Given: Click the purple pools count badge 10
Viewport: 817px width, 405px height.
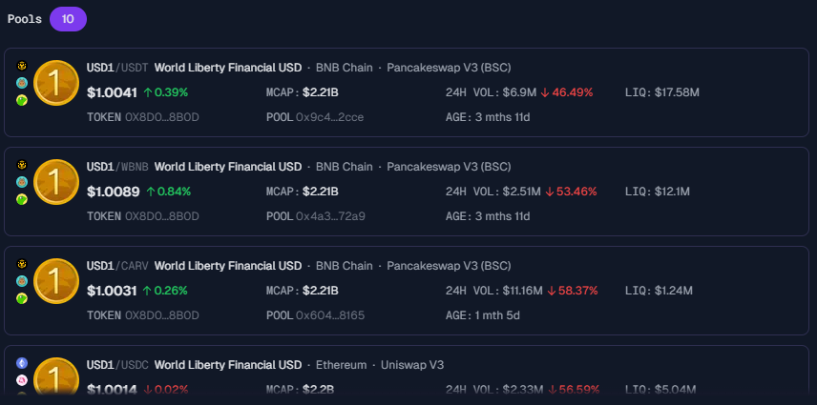Looking at the screenshot, I should coord(68,18).
